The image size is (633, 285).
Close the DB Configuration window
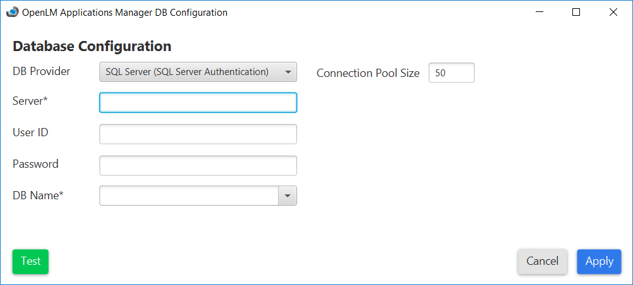pos(613,12)
